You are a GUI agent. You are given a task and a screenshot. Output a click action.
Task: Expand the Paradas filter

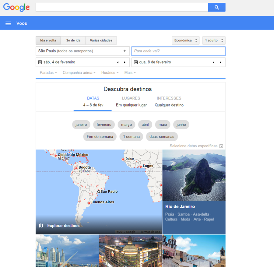[x=48, y=73]
